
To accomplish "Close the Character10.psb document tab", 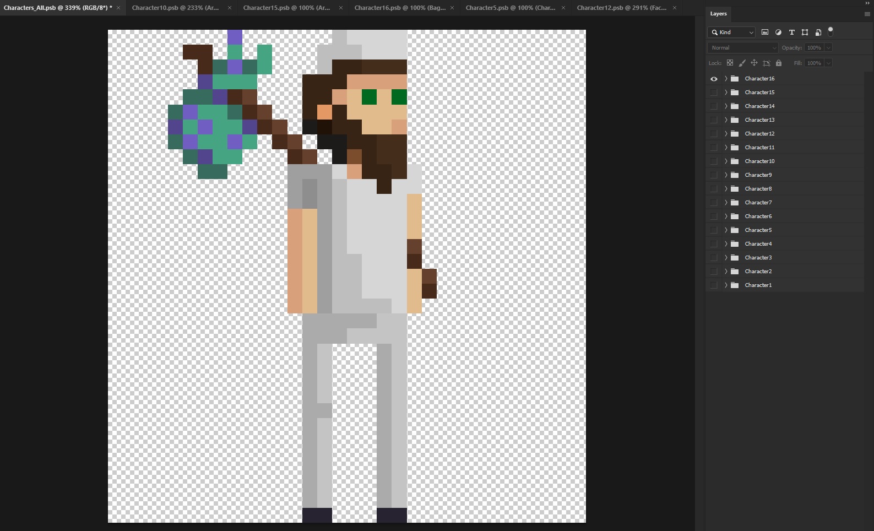I will tap(230, 8).
